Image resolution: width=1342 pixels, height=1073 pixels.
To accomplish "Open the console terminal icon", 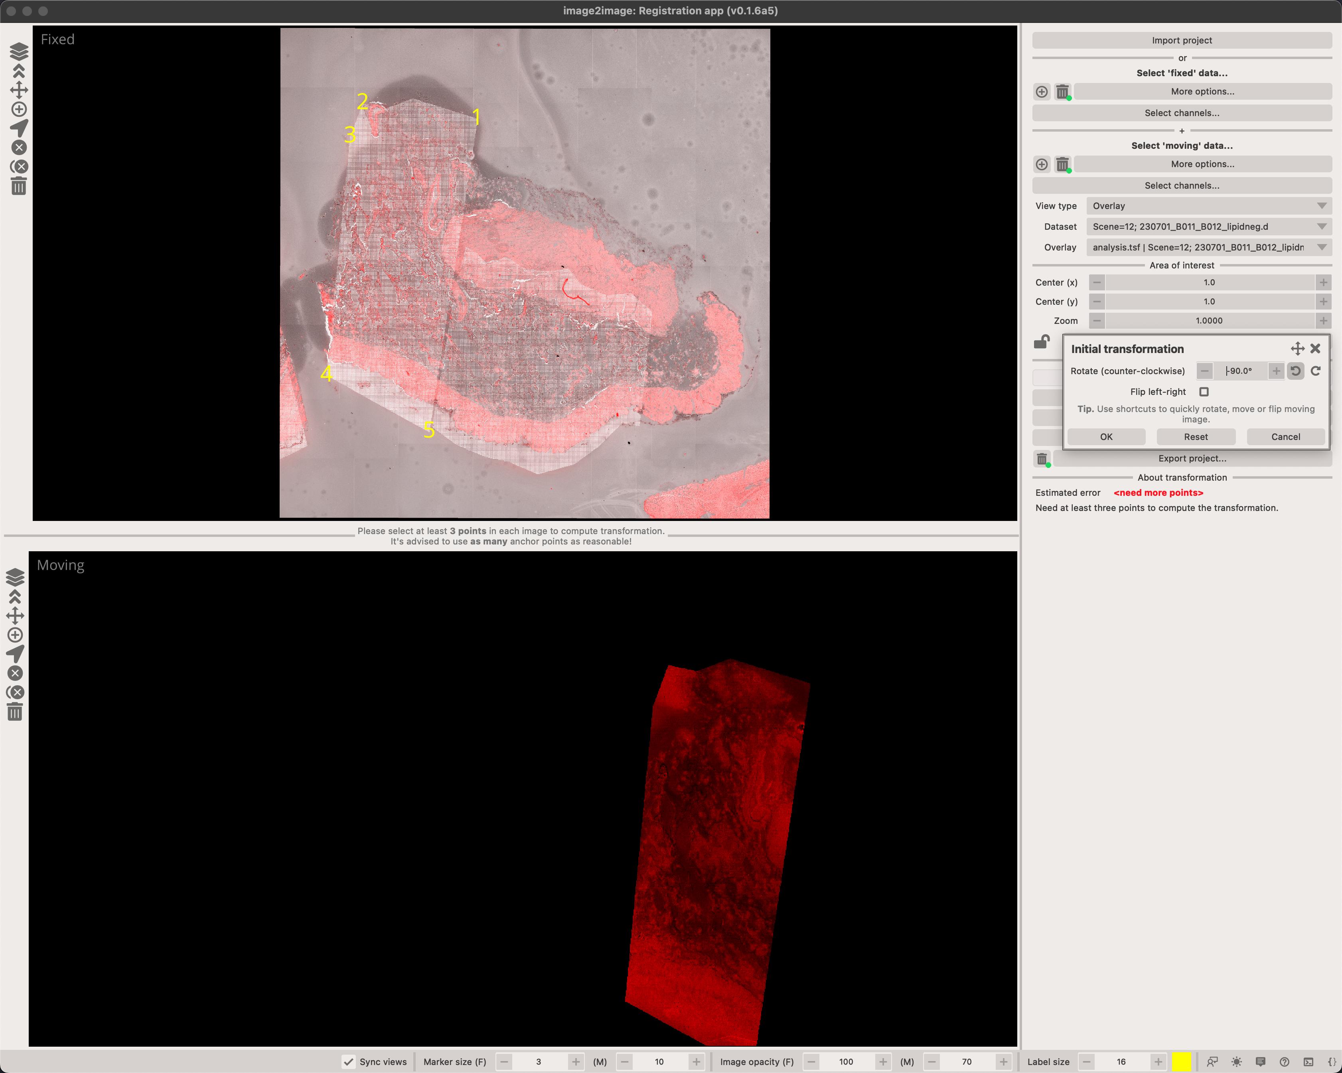I will tap(1308, 1062).
